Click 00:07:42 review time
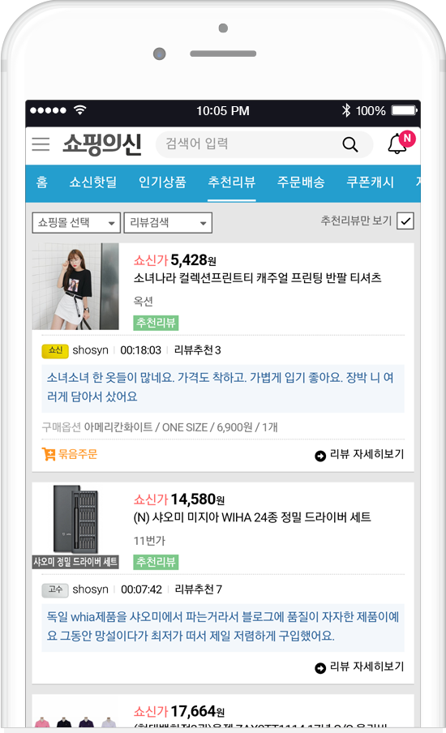This screenshot has width=446, height=733. click(141, 589)
